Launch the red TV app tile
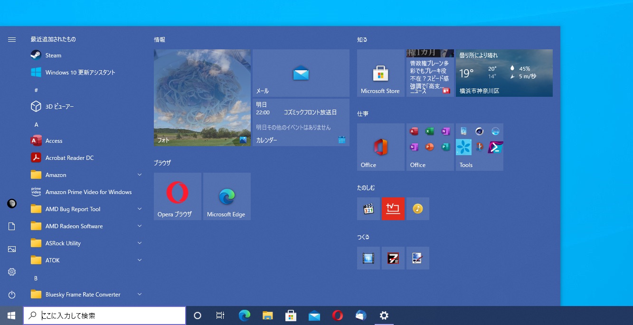Screen dimensions: 633x325 pos(393,209)
